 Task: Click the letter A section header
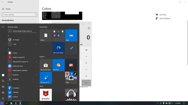(9, 49)
